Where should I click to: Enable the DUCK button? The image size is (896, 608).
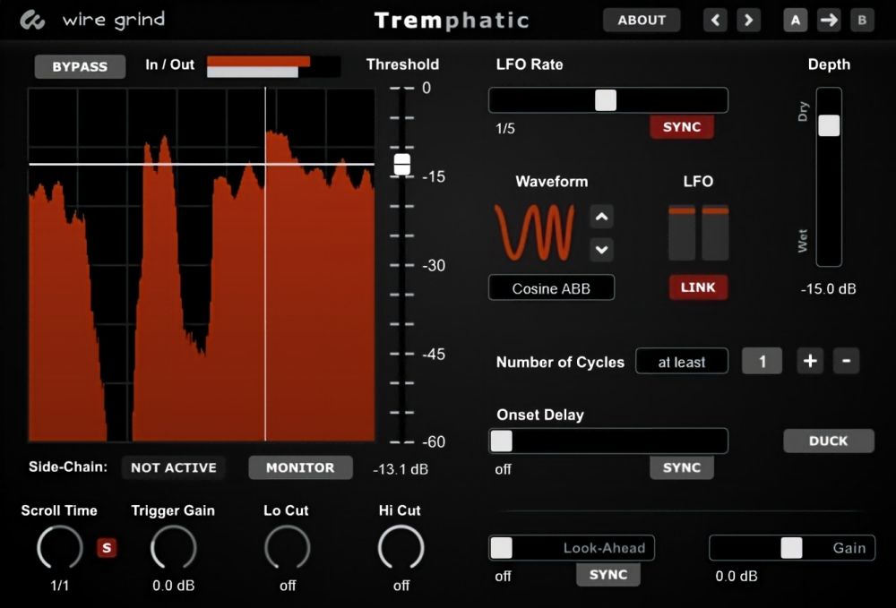pos(829,441)
